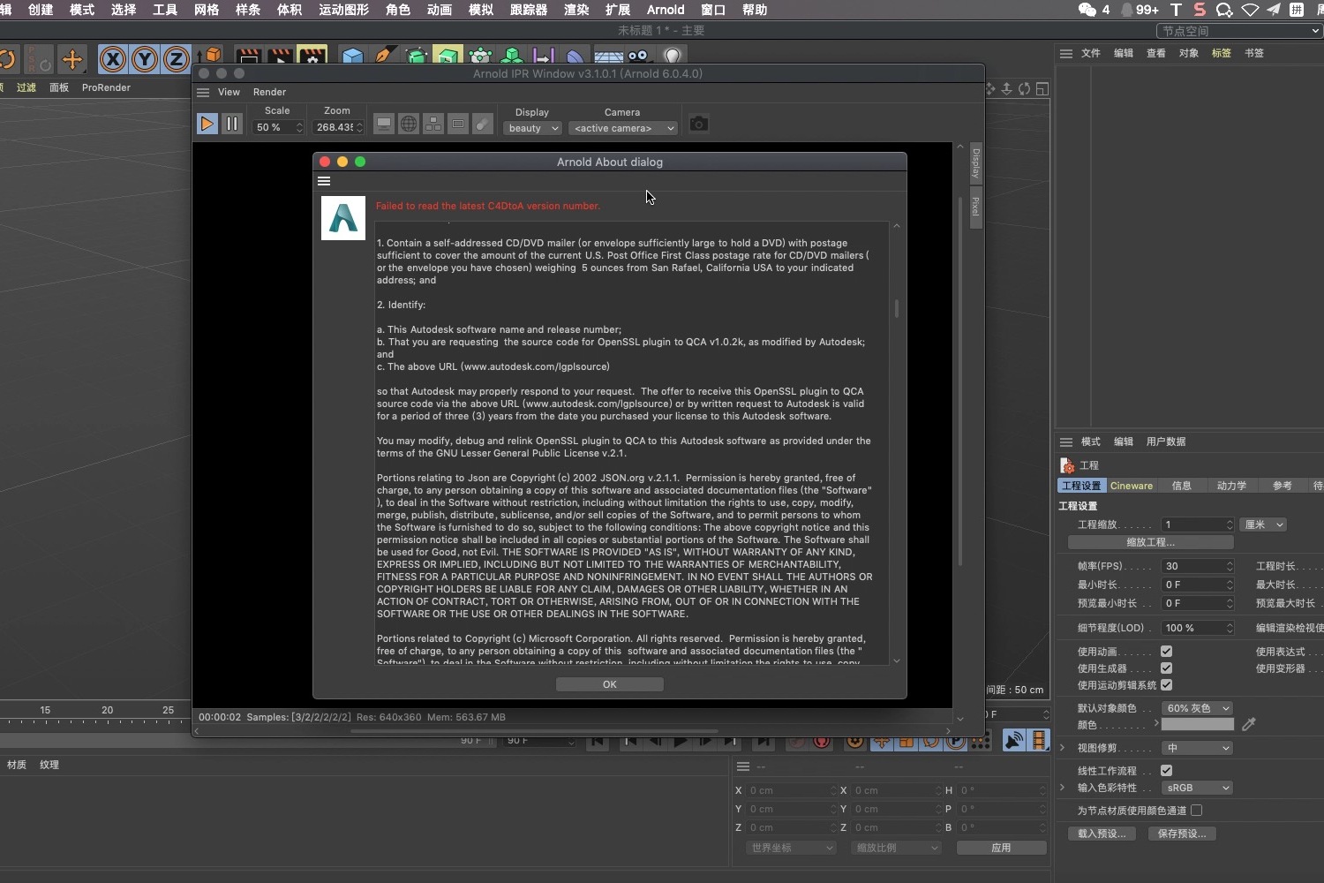The image size is (1324, 883).
Task: Take a snapshot with the IPR camera icon
Action: click(x=698, y=124)
